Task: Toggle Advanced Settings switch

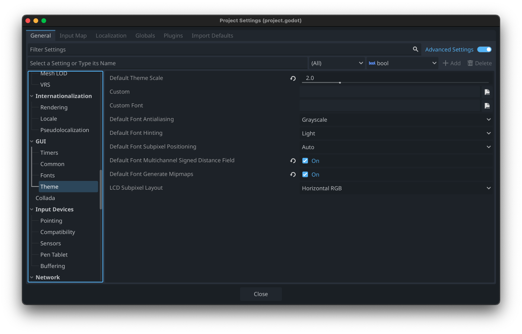Action: coord(484,49)
